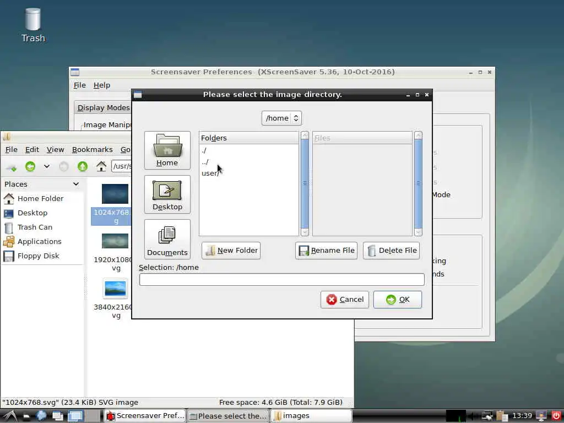Open File menu in file manager

[x=11, y=150]
